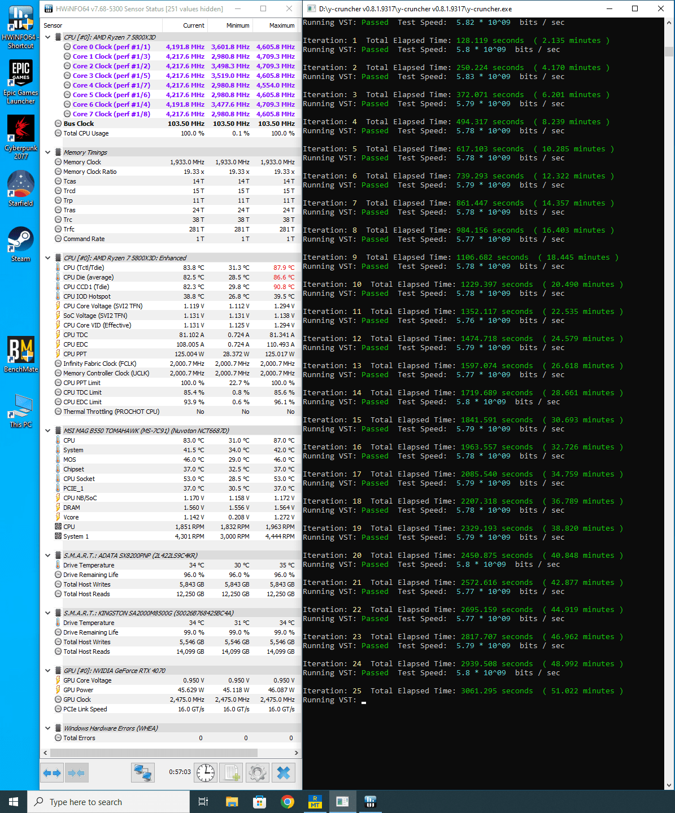This screenshot has width=675, height=813.
Task: Open Microsoft Store from taskbar
Action: pyautogui.click(x=259, y=802)
